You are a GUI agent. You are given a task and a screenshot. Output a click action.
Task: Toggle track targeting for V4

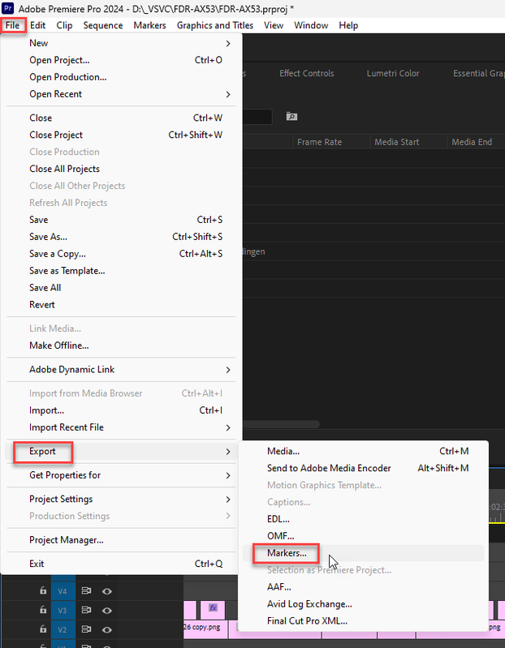63,591
